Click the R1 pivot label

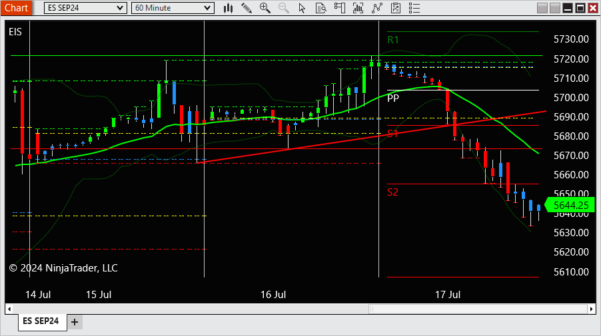click(x=393, y=40)
